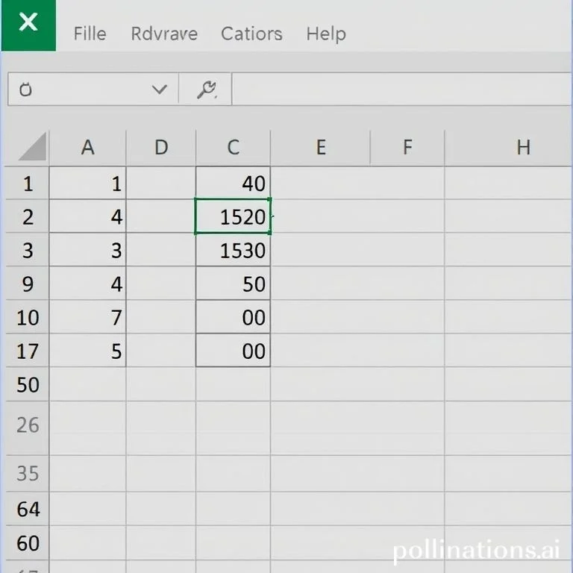Image resolution: width=573 pixels, height=573 pixels.
Task: Click cell with value 7 in column A
Action: tap(88, 317)
